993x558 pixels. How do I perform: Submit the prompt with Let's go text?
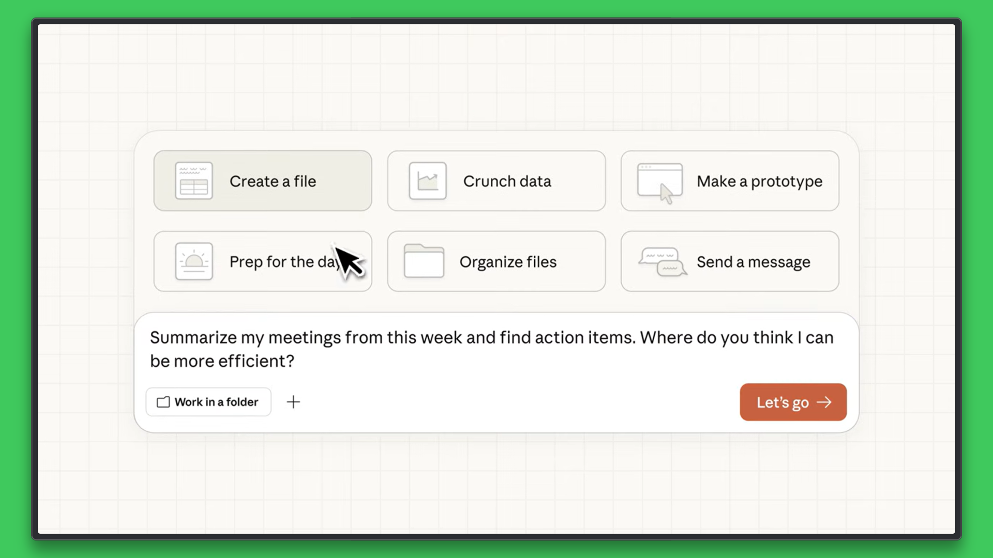[x=782, y=402]
